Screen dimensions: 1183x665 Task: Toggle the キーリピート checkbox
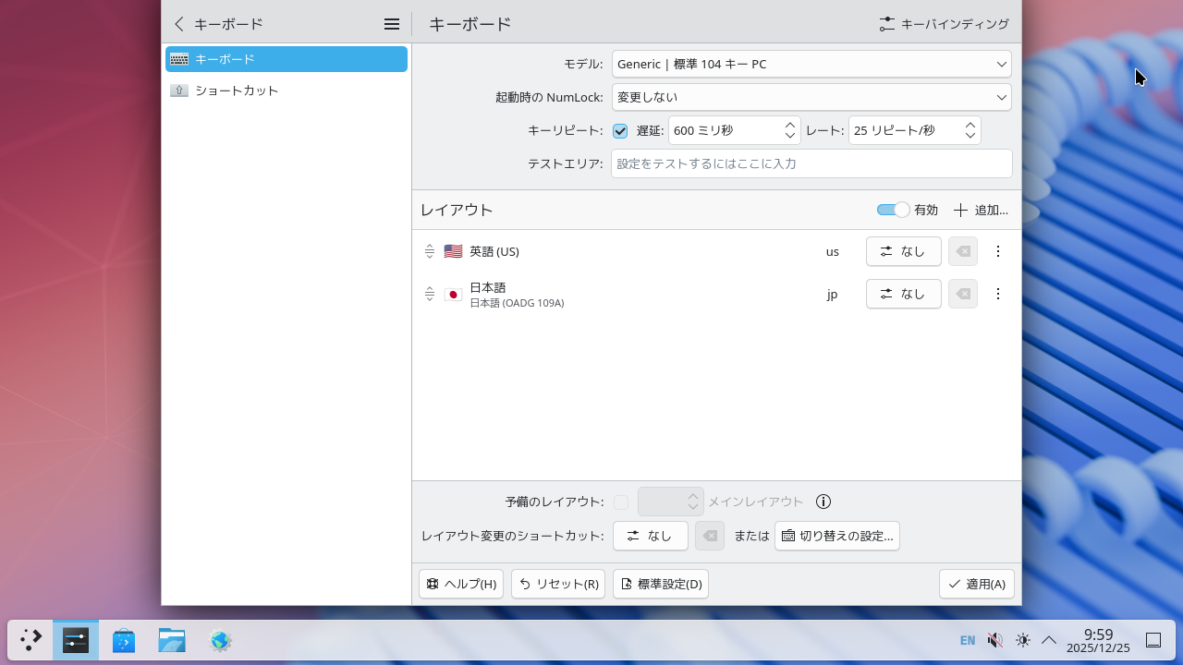point(620,130)
